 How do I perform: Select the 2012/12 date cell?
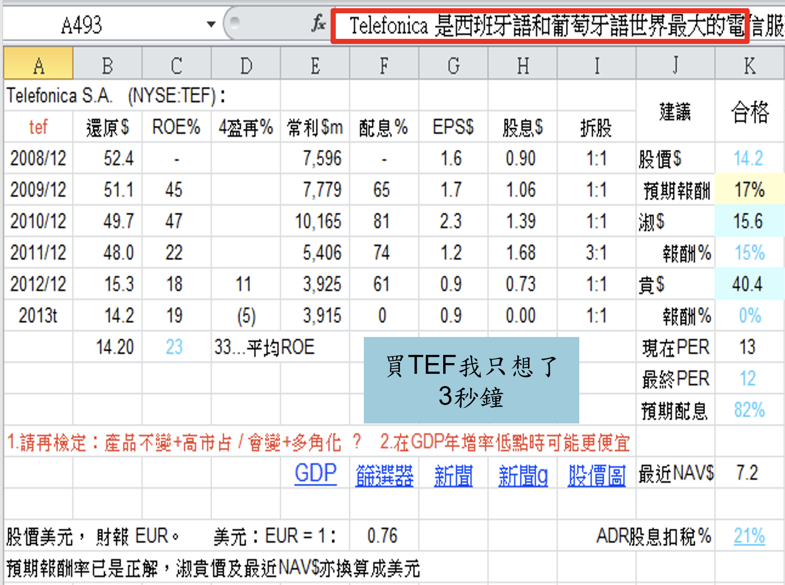(x=38, y=284)
